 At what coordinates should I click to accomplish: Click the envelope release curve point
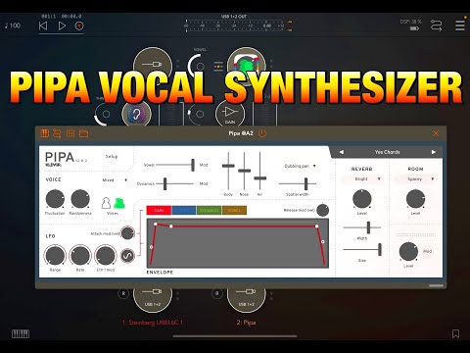coord(323,242)
